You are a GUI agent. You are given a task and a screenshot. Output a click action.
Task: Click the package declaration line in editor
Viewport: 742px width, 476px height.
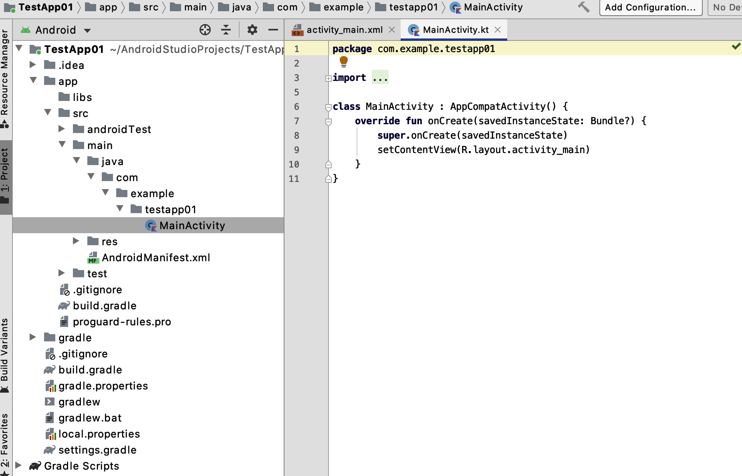tap(413, 49)
